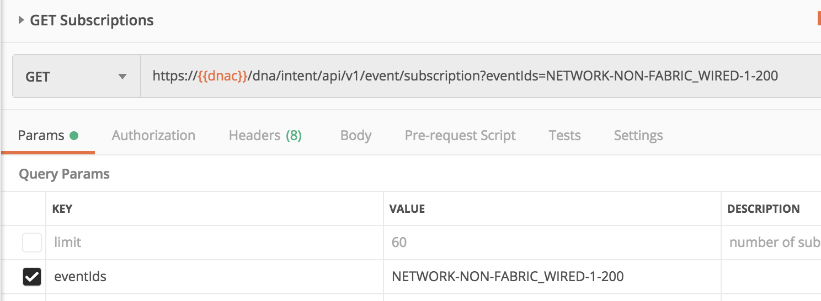This screenshot has width=821, height=301.
Task: Switch to the Tests tab
Action: pos(564,136)
